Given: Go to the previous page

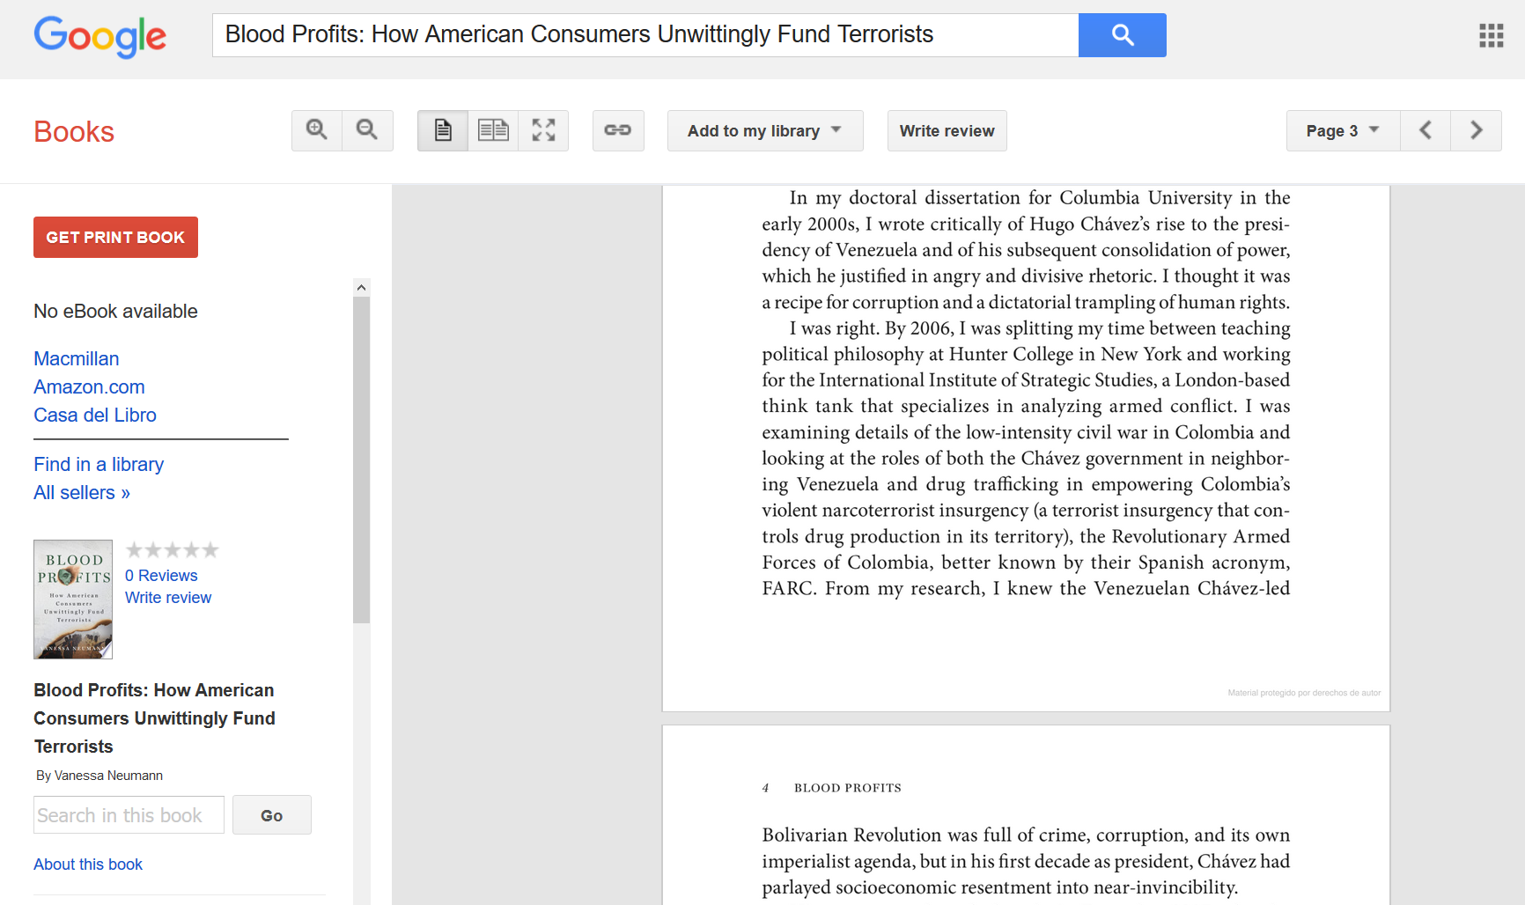Looking at the screenshot, I should click(1426, 130).
